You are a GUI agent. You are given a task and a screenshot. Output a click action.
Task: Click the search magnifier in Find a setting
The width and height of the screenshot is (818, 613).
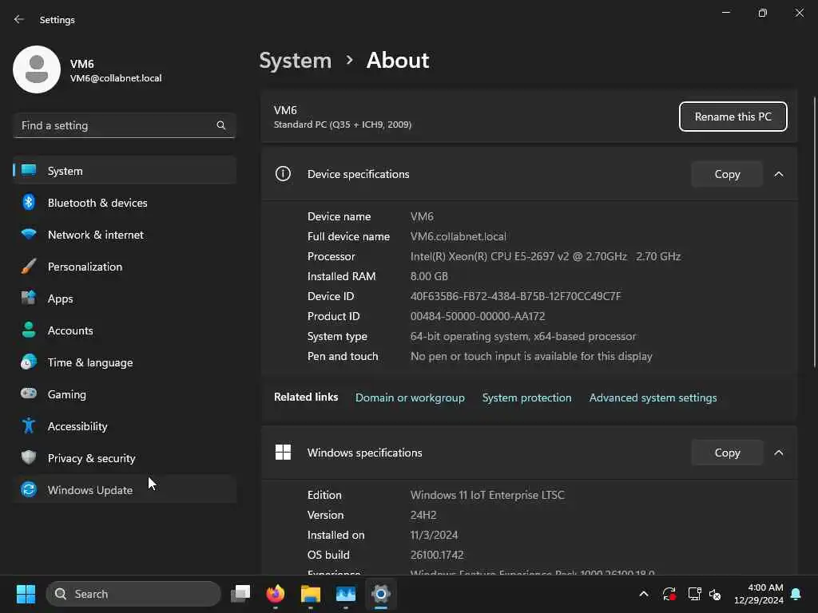tap(220, 125)
